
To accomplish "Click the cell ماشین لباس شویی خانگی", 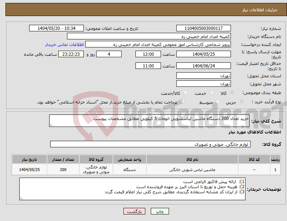I will click(x=192, y=170).
